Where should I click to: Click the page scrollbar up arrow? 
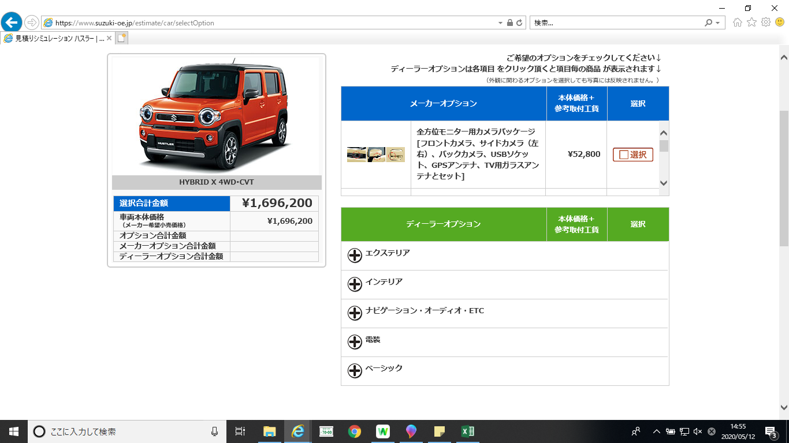point(784,58)
